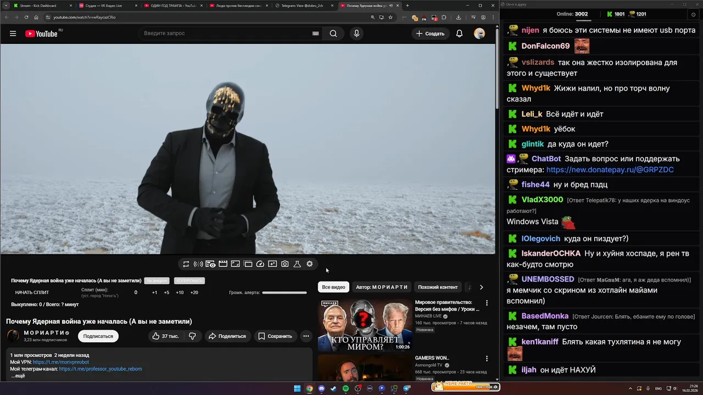
Task: Show hidden system tray icons chevron
Action: 629,388
